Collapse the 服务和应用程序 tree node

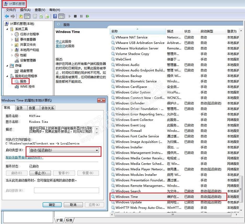7,76
